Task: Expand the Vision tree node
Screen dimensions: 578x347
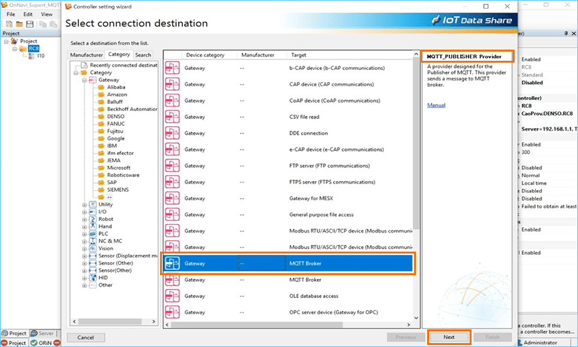Action: (x=84, y=248)
